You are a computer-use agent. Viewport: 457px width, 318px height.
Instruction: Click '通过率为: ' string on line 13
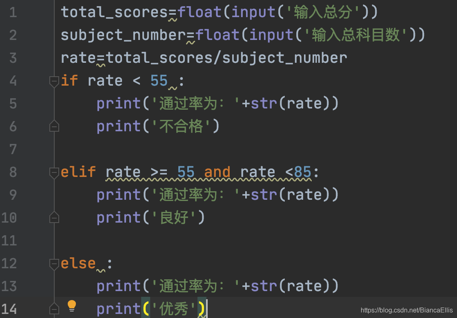point(195,286)
